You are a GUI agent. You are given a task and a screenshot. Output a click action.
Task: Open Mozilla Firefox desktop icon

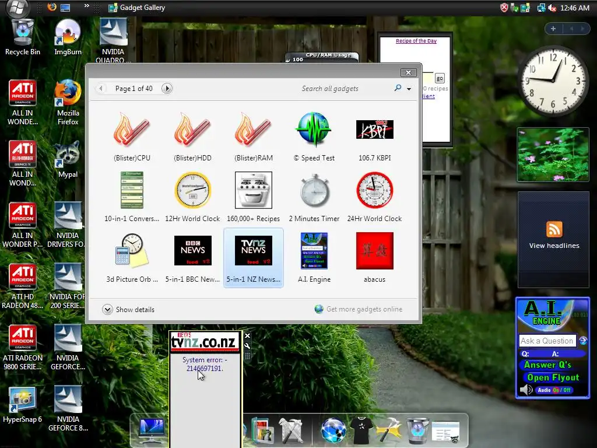(68, 103)
